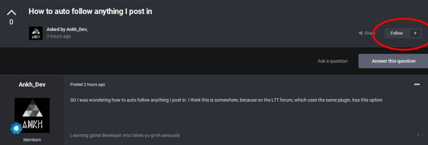Click the Ankh_Dev author name in sidebar
The width and height of the screenshot is (428, 145).
click(32, 85)
